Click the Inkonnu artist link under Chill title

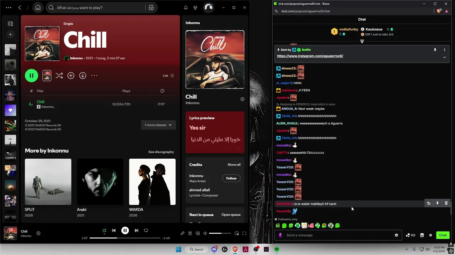coord(76,58)
